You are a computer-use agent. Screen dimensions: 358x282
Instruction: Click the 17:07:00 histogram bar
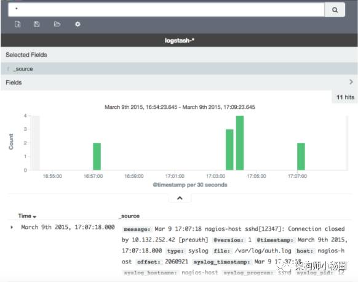click(301, 156)
